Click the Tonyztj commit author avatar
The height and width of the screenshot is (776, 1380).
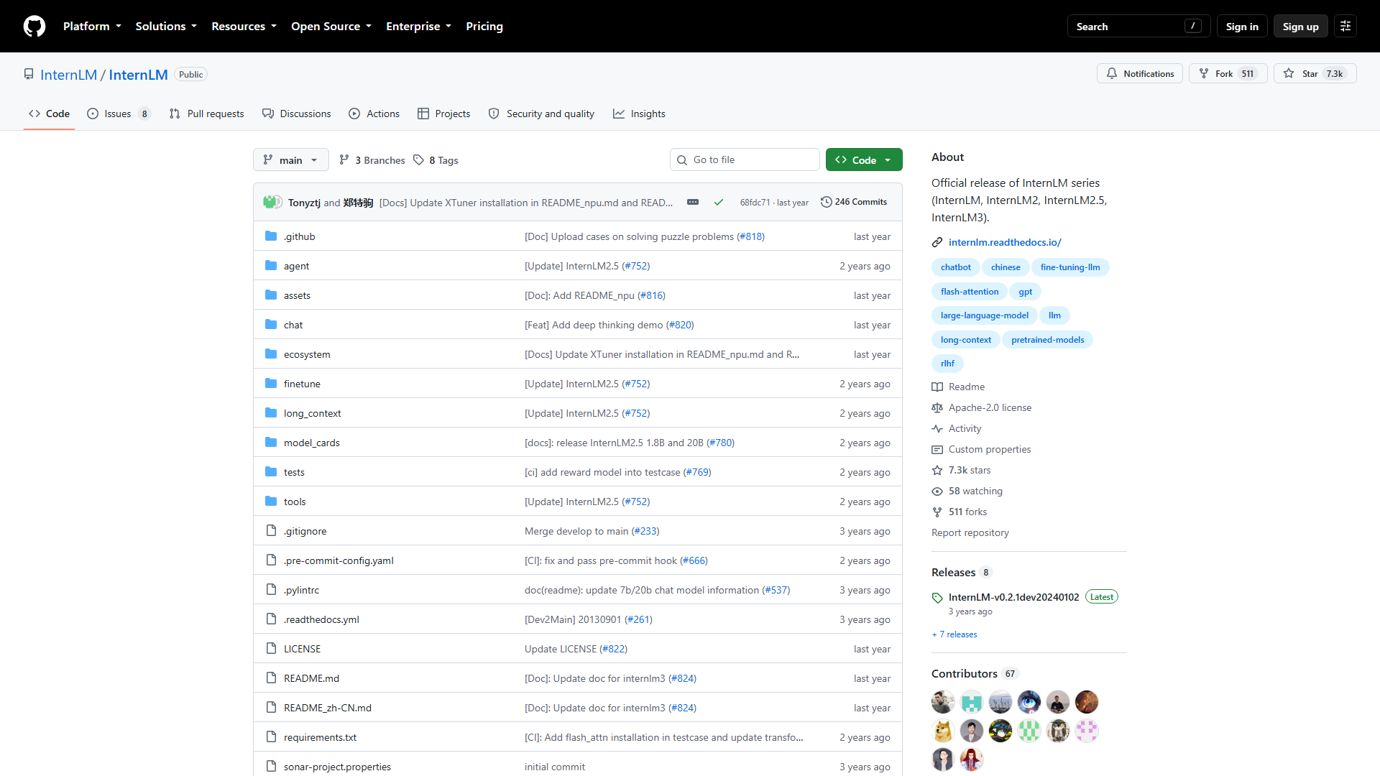pyautogui.click(x=270, y=202)
